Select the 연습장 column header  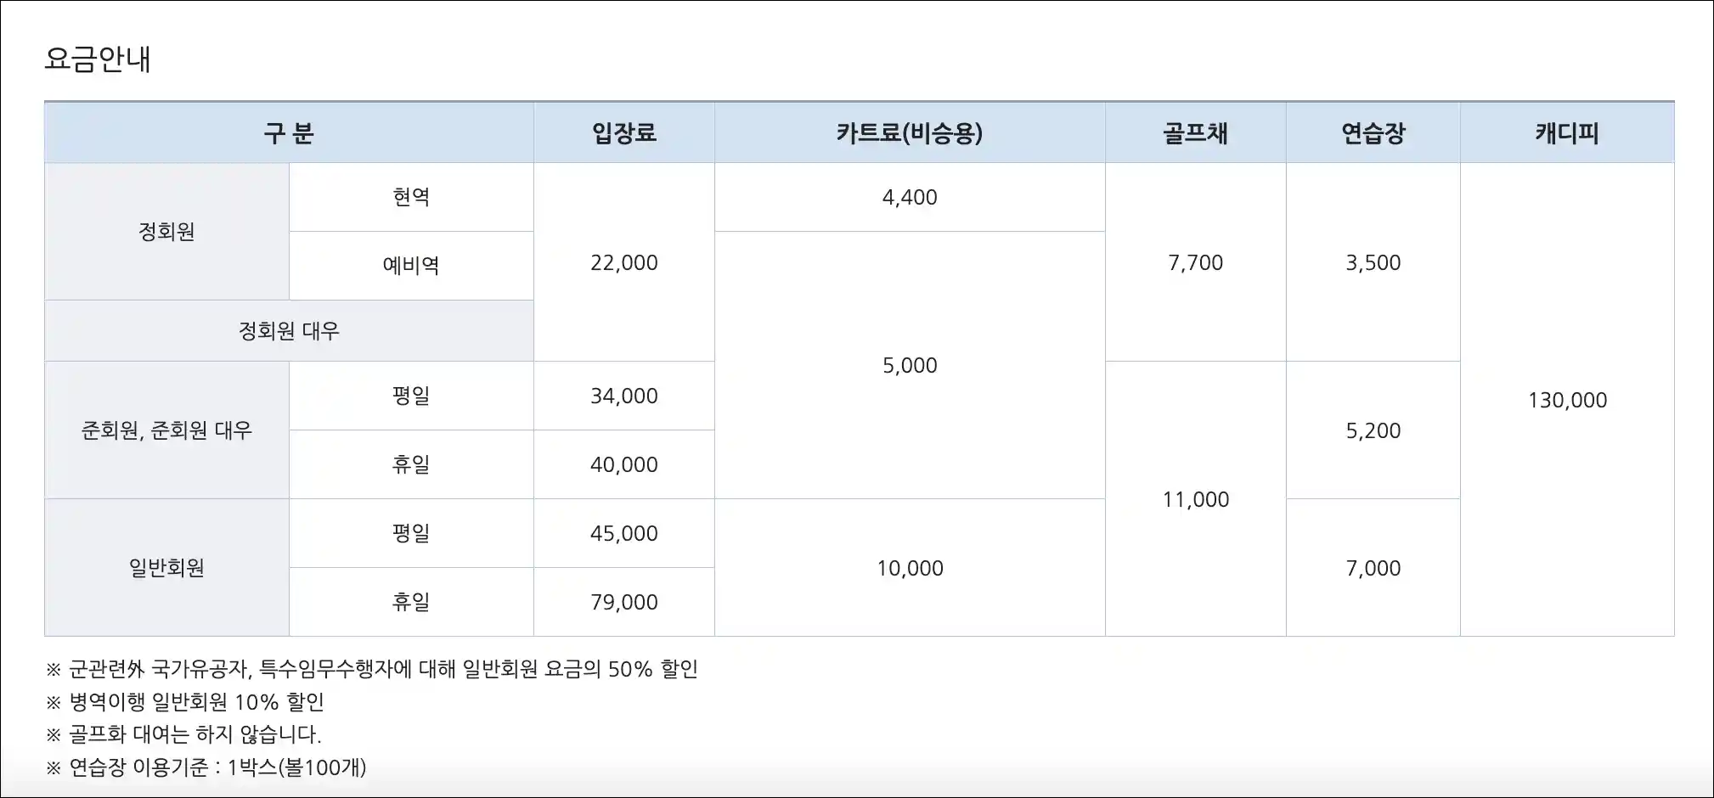[x=1373, y=133]
